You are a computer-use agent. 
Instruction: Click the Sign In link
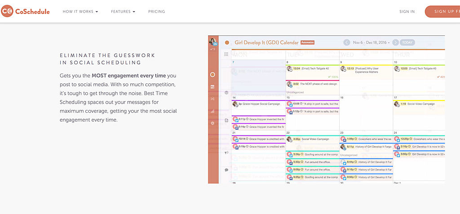pos(407,12)
